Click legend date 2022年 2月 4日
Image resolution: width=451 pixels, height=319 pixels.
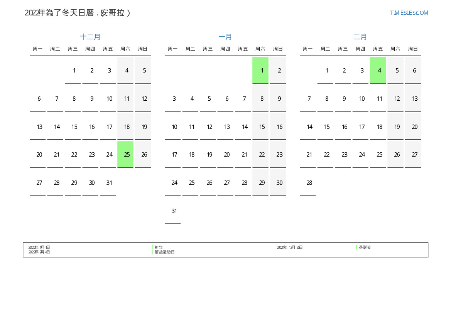(39, 252)
